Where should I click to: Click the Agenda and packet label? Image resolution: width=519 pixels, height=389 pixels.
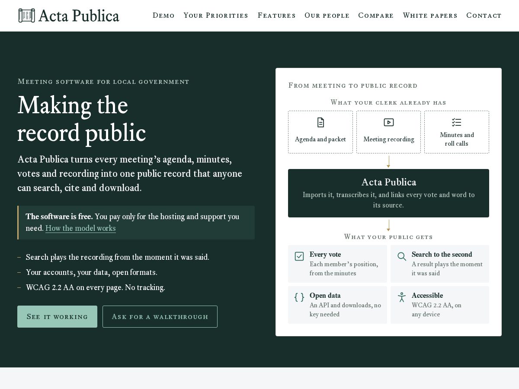coord(320,139)
